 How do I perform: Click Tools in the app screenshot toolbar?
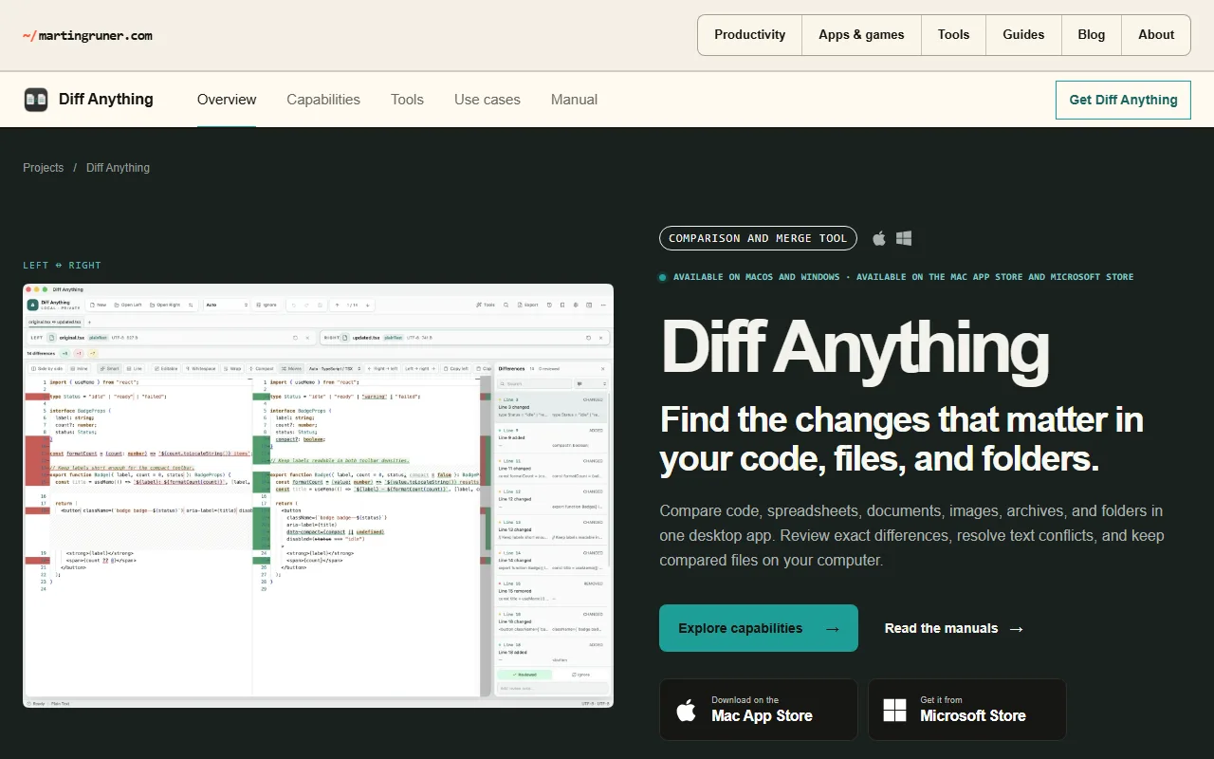[486, 305]
